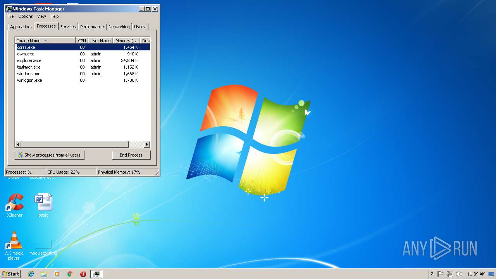Viewport: 496px width, 279px height.
Task: Click the Physical Memory: 17% status text
Action: (x=119, y=172)
